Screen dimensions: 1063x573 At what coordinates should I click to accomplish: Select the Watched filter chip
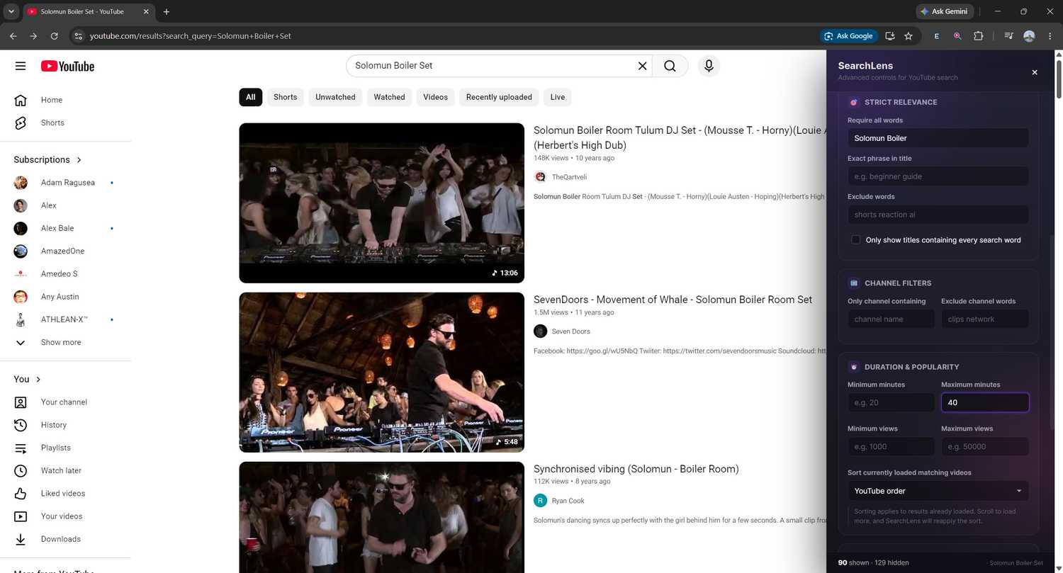coord(389,97)
